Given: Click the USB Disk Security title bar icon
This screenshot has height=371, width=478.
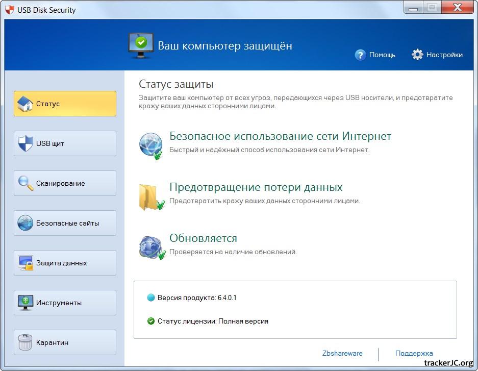Looking at the screenshot, I should pyautogui.click(x=9, y=9).
